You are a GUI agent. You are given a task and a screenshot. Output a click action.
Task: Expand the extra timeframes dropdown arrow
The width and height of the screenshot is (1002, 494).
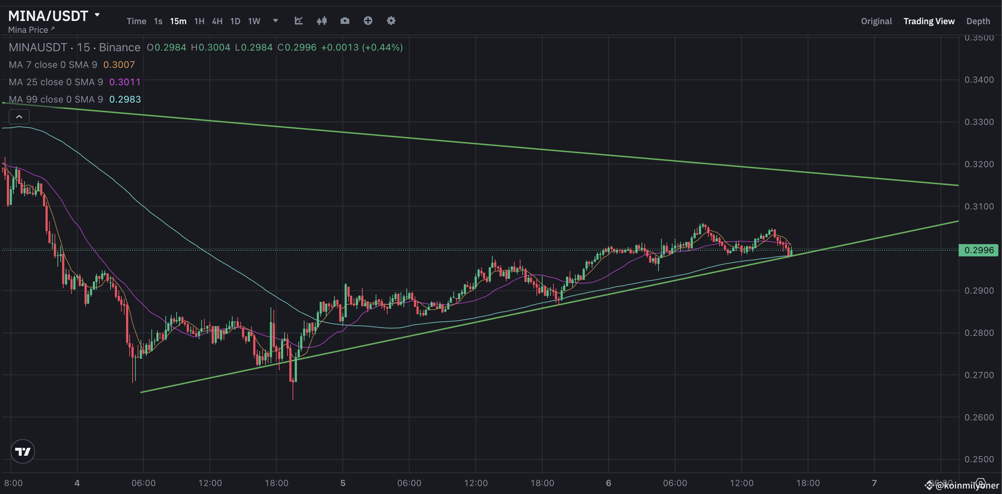point(275,21)
